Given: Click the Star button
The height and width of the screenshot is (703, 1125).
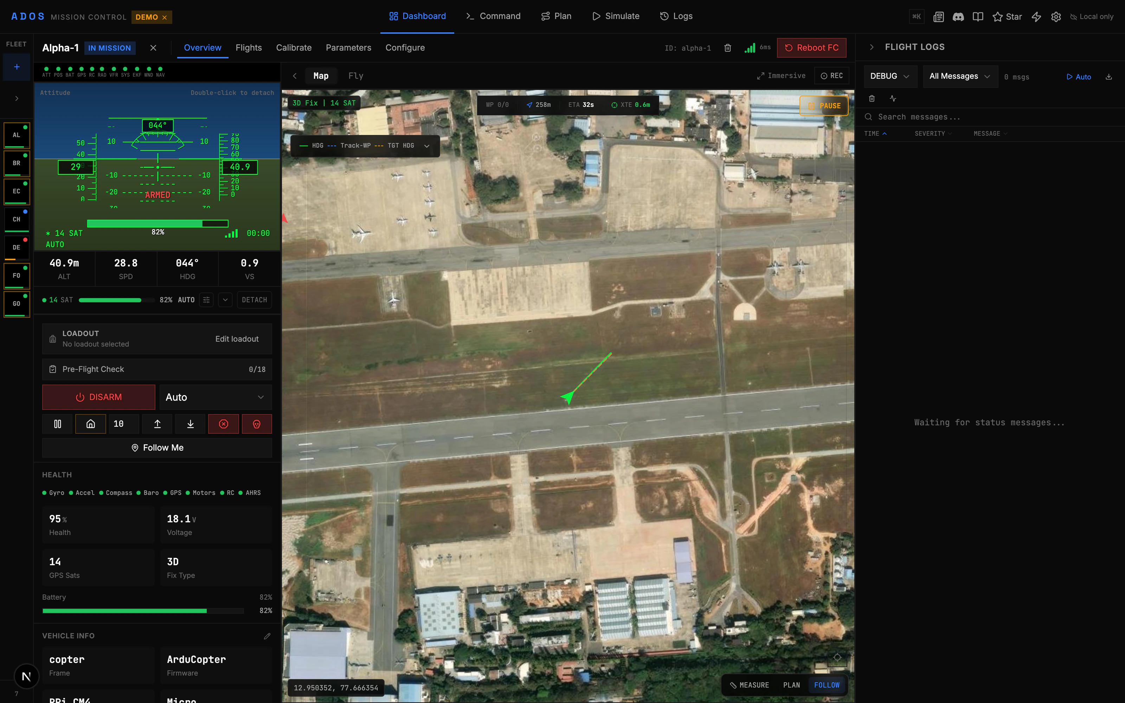Looking at the screenshot, I should [1007, 17].
